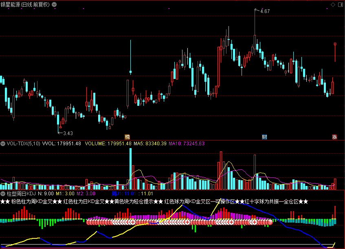Click the 涨 marker on the price chart
This screenshot has height=249, width=345.
pyautogui.click(x=334, y=137)
